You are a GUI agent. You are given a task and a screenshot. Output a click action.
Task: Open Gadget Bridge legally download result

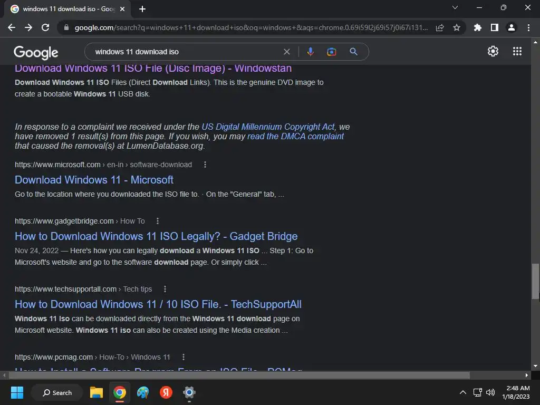156,236
